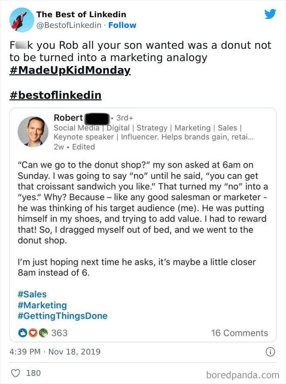Click the embedded LinkedIn post text

click(142, 203)
